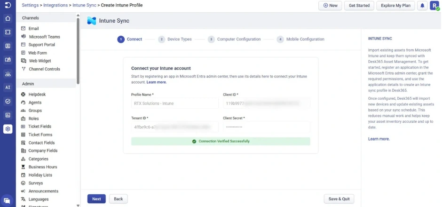442x207 pixels.
Task: Click the Explore My Plan button
Action: tap(395, 6)
